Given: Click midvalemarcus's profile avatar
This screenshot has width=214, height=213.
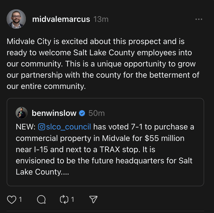Looking at the screenshot, I should [16, 19].
